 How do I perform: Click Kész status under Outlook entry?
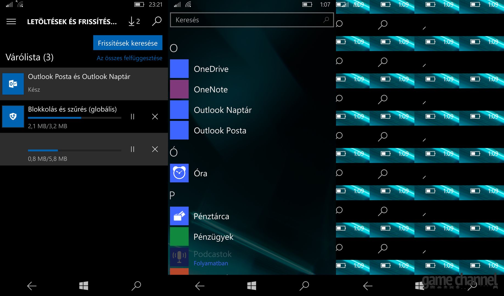click(x=34, y=90)
